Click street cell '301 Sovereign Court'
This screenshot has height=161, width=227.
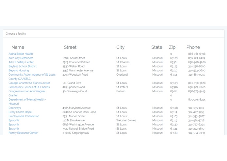pyautogui.click(x=75, y=91)
